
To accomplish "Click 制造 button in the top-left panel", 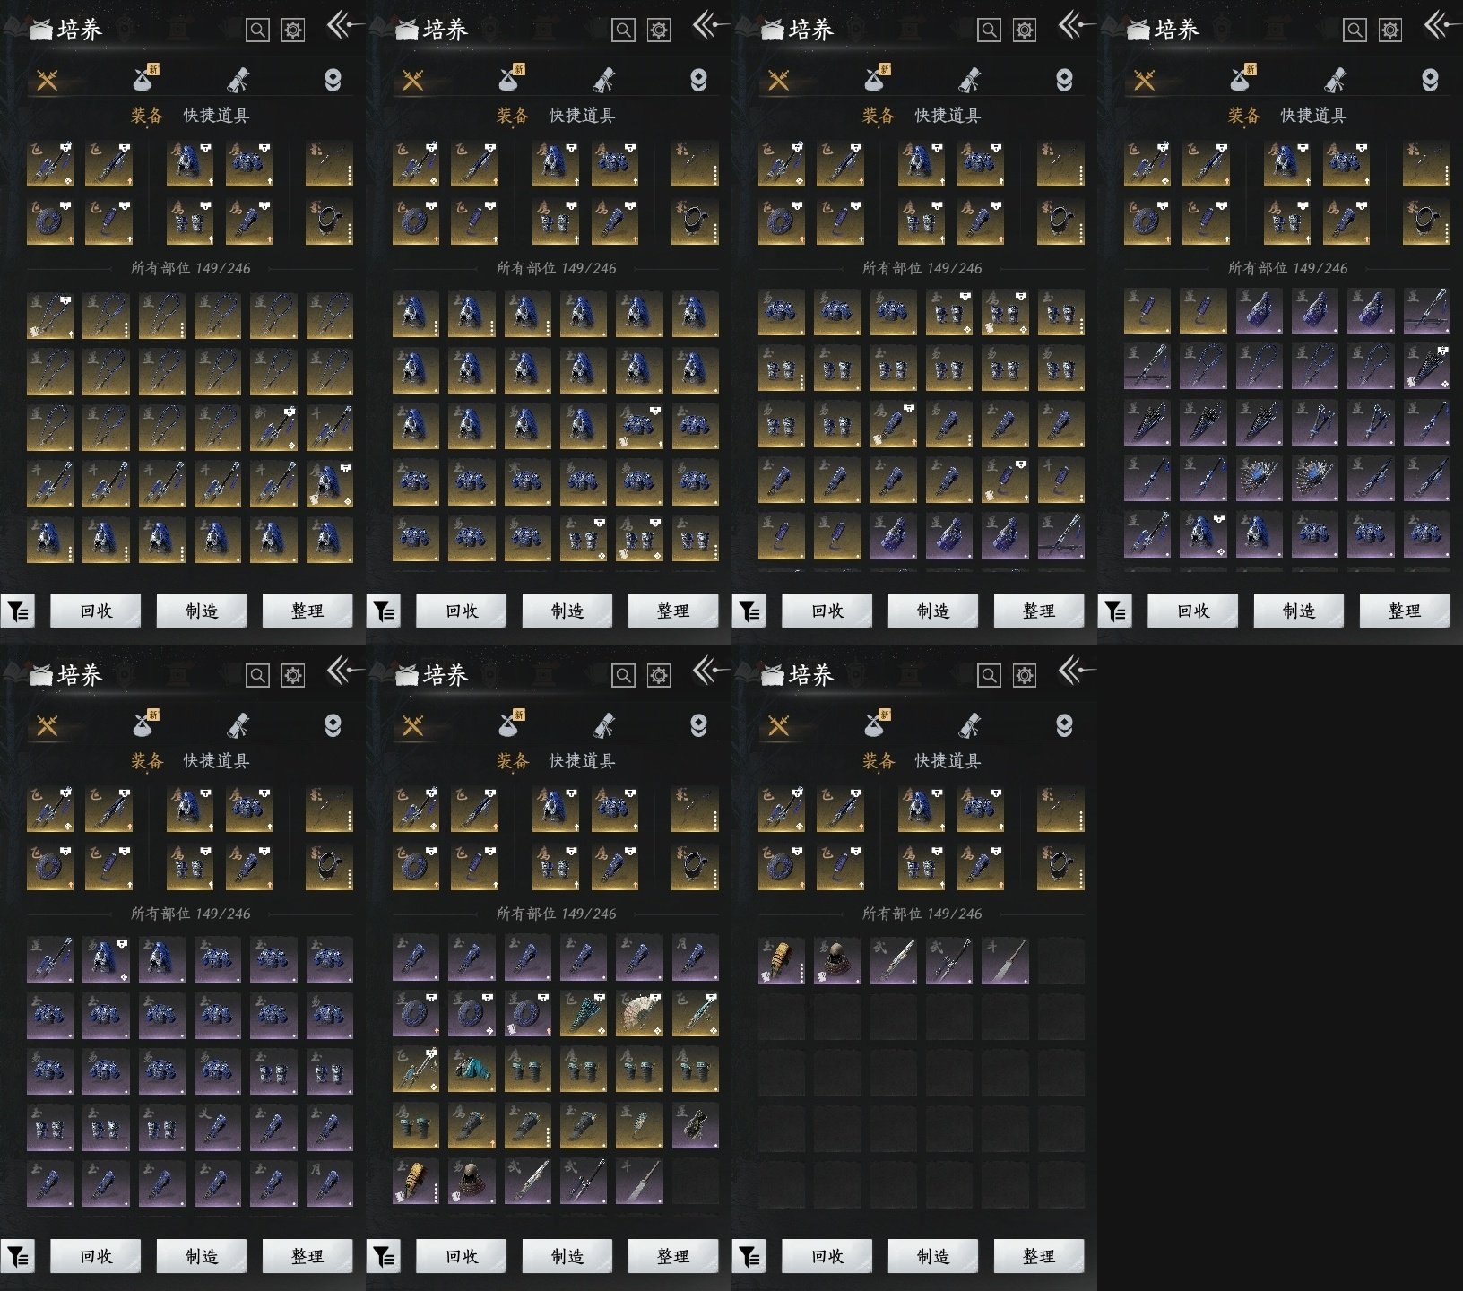I will tap(202, 611).
